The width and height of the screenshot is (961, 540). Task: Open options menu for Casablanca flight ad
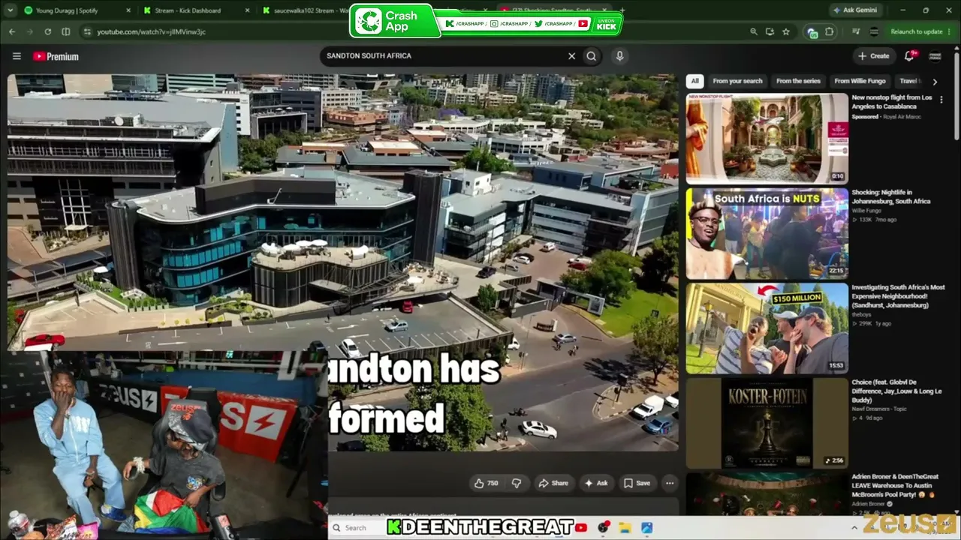pyautogui.click(x=941, y=99)
